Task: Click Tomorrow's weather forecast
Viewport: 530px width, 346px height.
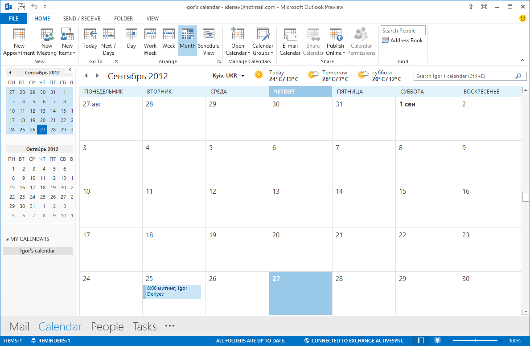Action: (x=328, y=76)
